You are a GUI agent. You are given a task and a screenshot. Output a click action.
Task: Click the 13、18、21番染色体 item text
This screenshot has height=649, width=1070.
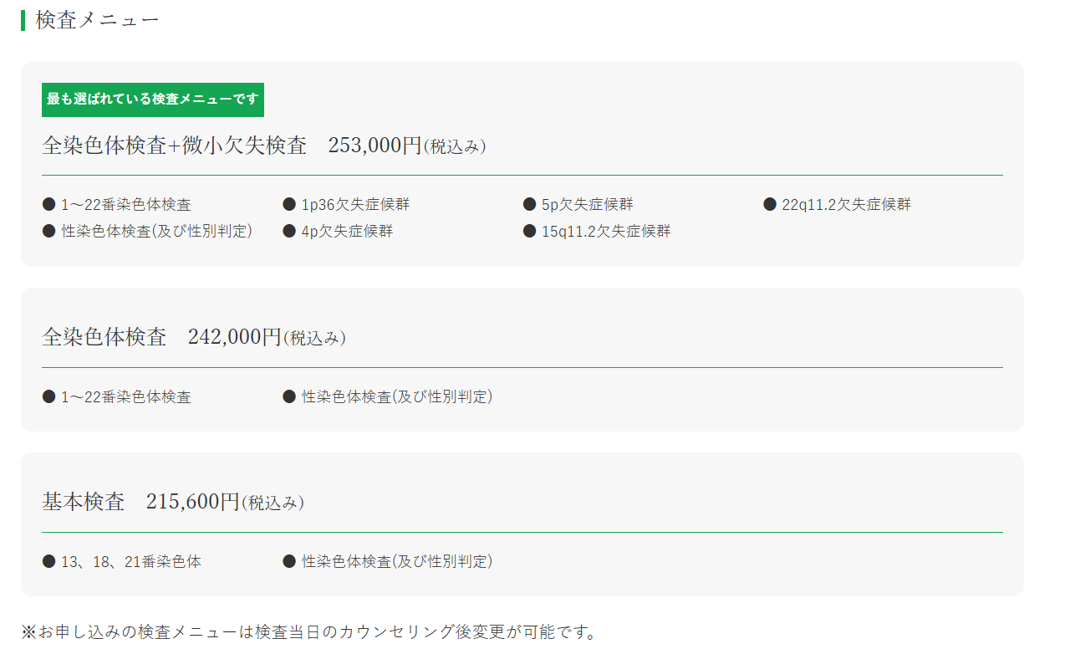[130, 562]
